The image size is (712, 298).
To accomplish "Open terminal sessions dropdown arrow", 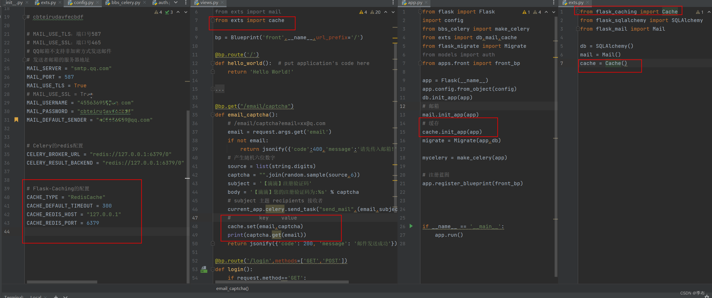I will tap(65, 297).
